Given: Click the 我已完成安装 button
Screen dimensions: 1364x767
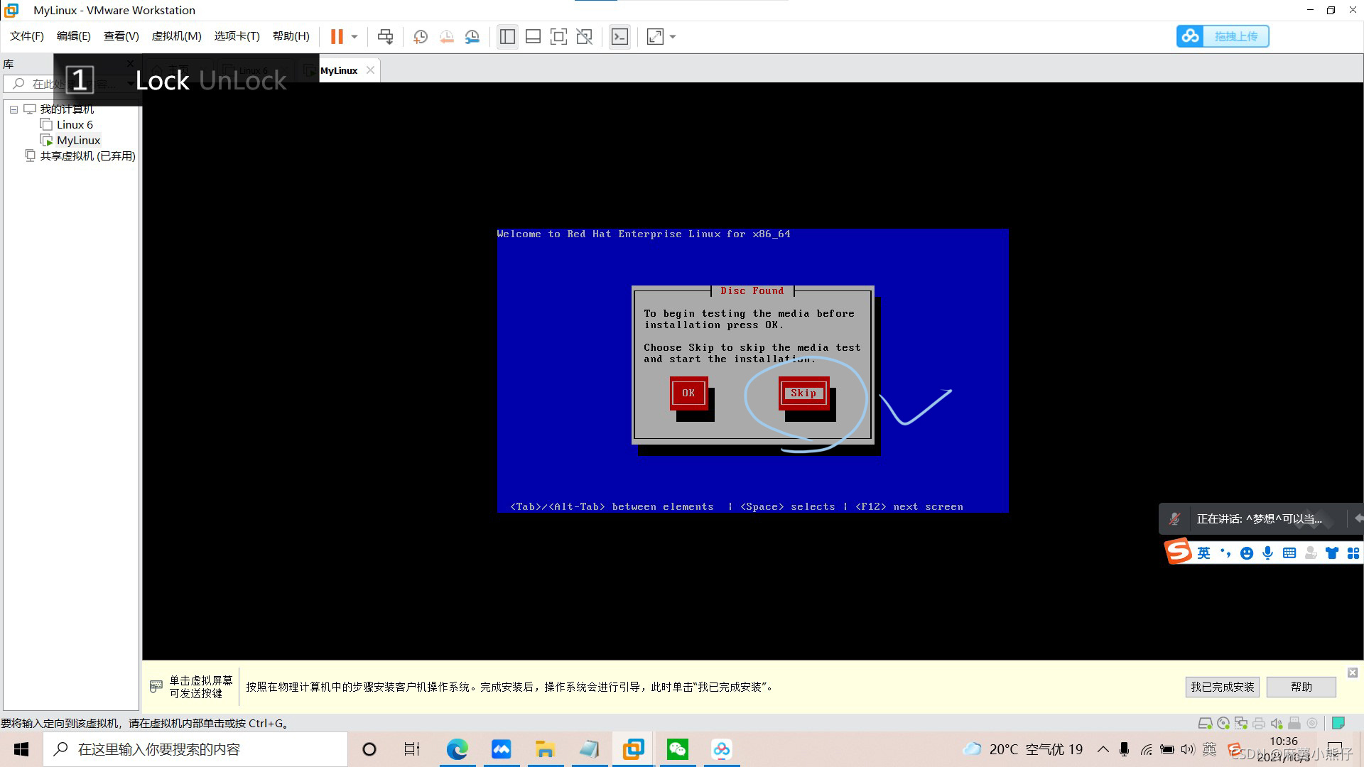Looking at the screenshot, I should coord(1222,687).
